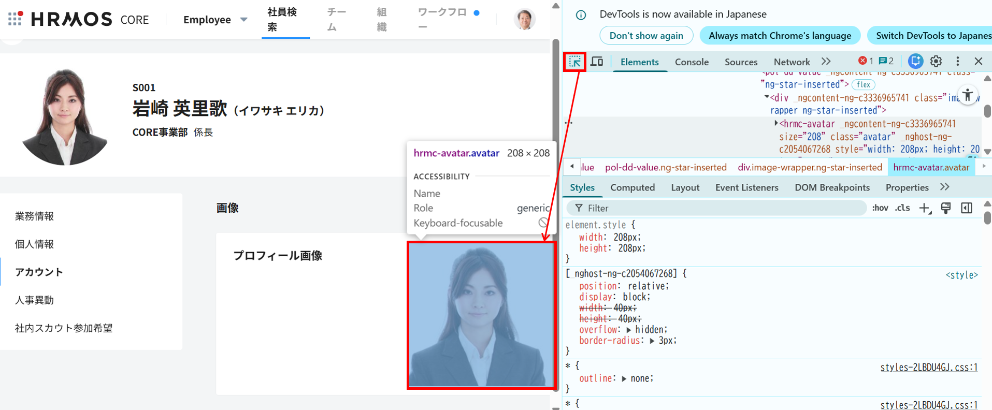This screenshot has width=992, height=410.
Task: Click the new style rule plus icon
Action: 925,208
